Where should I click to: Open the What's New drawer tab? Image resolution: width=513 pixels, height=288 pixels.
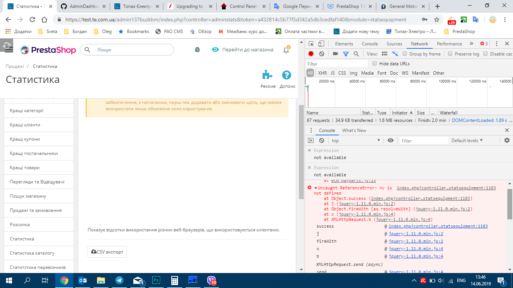click(354, 130)
